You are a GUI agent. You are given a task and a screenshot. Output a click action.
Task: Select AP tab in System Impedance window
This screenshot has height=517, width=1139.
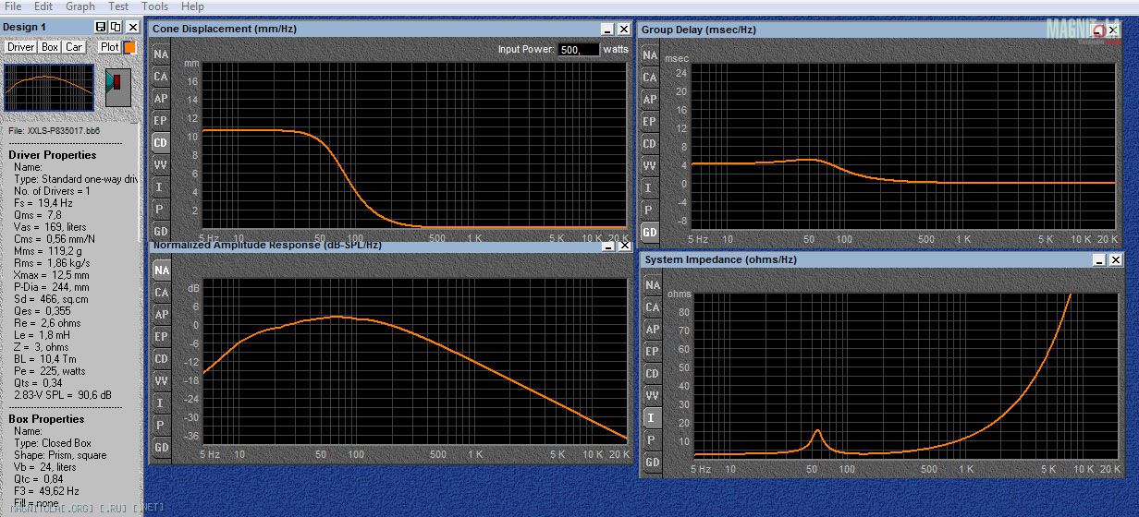pyautogui.click(x=653, y=330)
